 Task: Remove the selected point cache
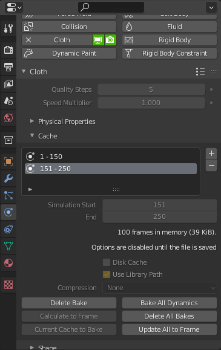211,166
